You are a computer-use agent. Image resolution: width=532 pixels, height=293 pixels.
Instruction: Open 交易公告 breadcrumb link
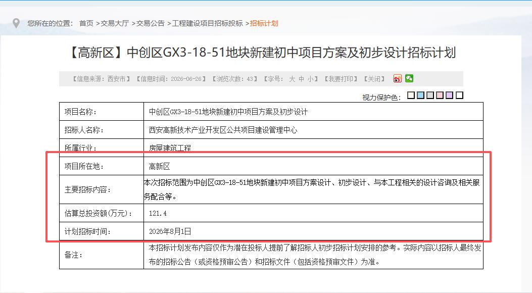coord(150,23)
